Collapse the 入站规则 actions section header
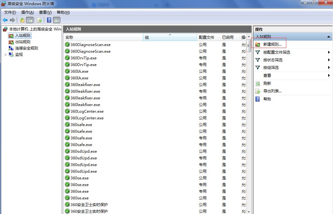The height and width of the screenshot is (214, 333). pyautogui.click(x=329, y=37)
